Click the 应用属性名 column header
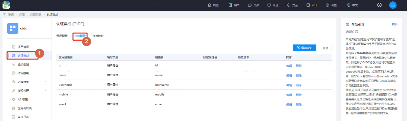The width and height of the screenshot is (407, 121). tap(66, 57)
